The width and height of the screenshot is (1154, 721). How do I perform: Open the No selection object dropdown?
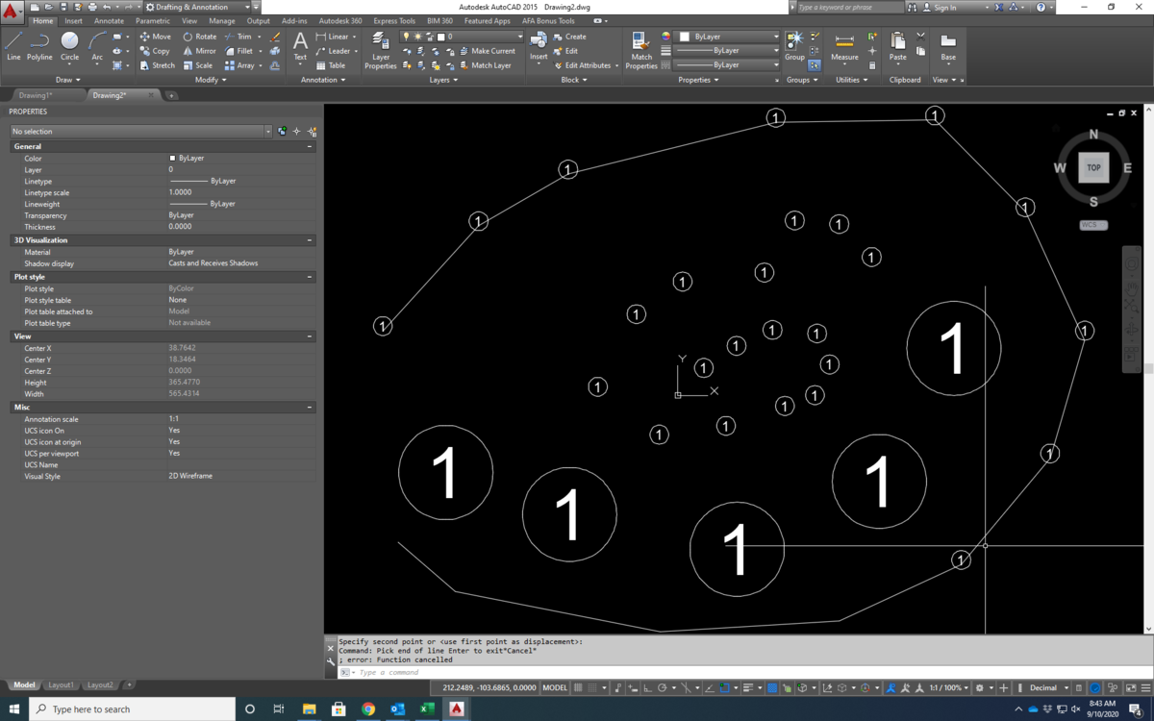pos(141,131)
